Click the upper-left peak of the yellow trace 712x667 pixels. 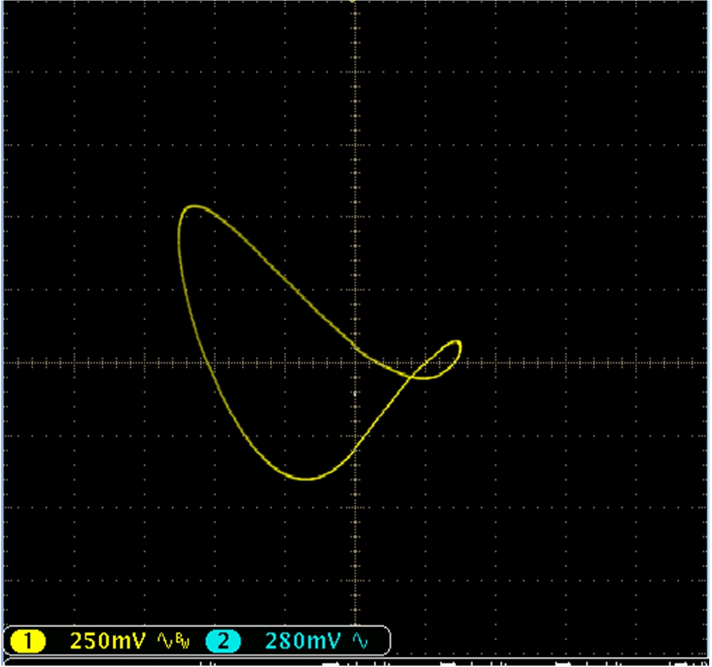coord(191,207)
